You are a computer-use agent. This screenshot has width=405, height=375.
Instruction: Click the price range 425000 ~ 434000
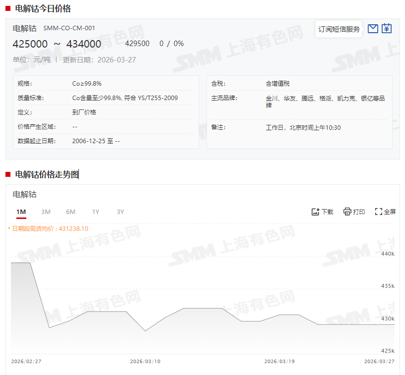pos(57,44)
